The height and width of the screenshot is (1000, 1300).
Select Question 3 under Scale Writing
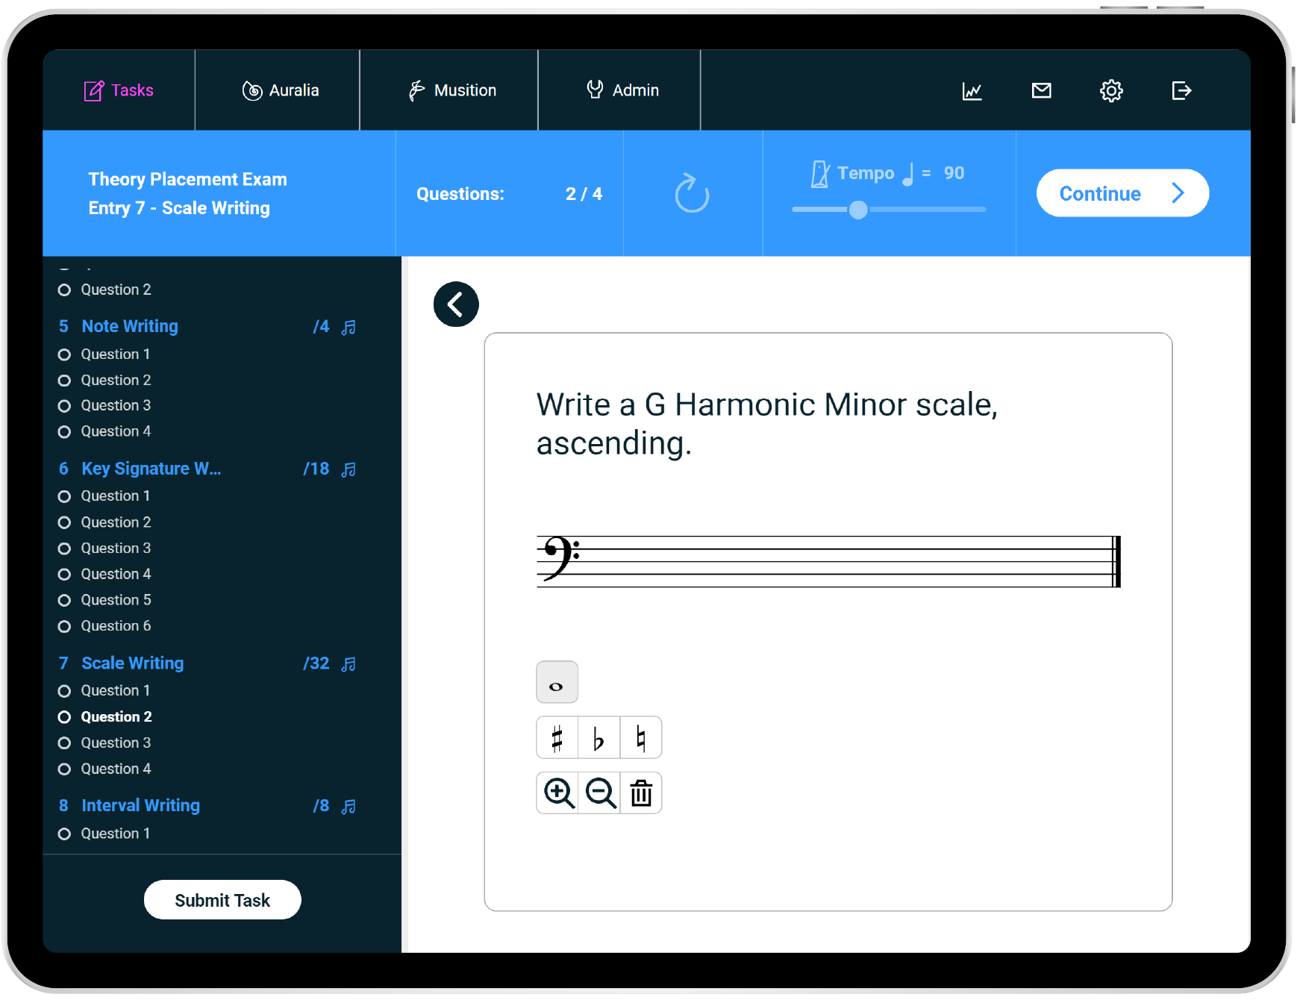click(x=116, y=743)
